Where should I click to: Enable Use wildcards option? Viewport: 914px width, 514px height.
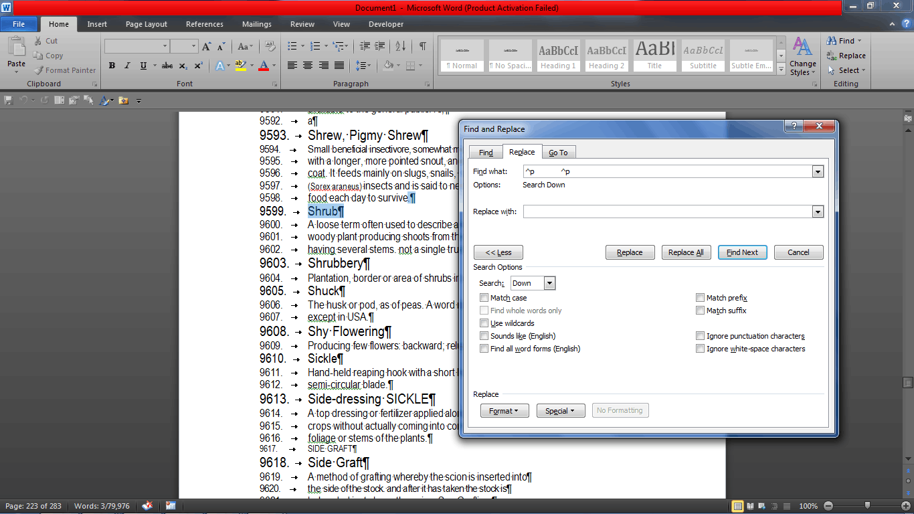[x=484, y=323]
